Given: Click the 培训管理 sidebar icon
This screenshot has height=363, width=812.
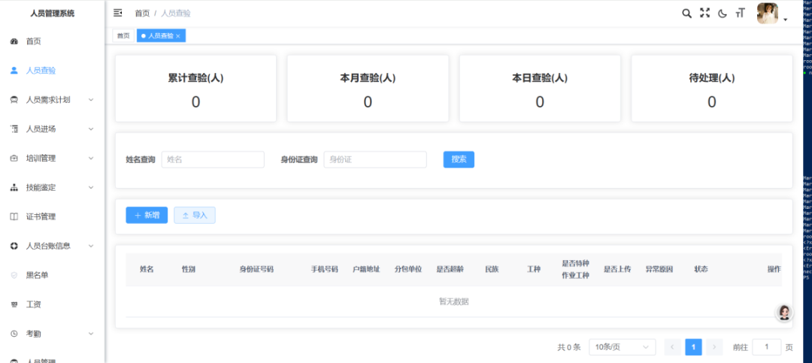Looking at the screenshot, I should [14, 159].
